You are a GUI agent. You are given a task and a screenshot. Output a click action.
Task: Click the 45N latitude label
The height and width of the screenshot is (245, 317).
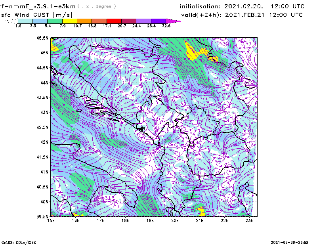tap(44, 53)
